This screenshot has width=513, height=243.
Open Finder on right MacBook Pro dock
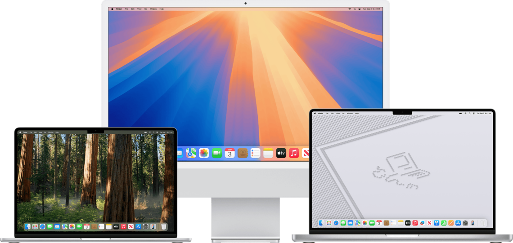coord(322,223)
